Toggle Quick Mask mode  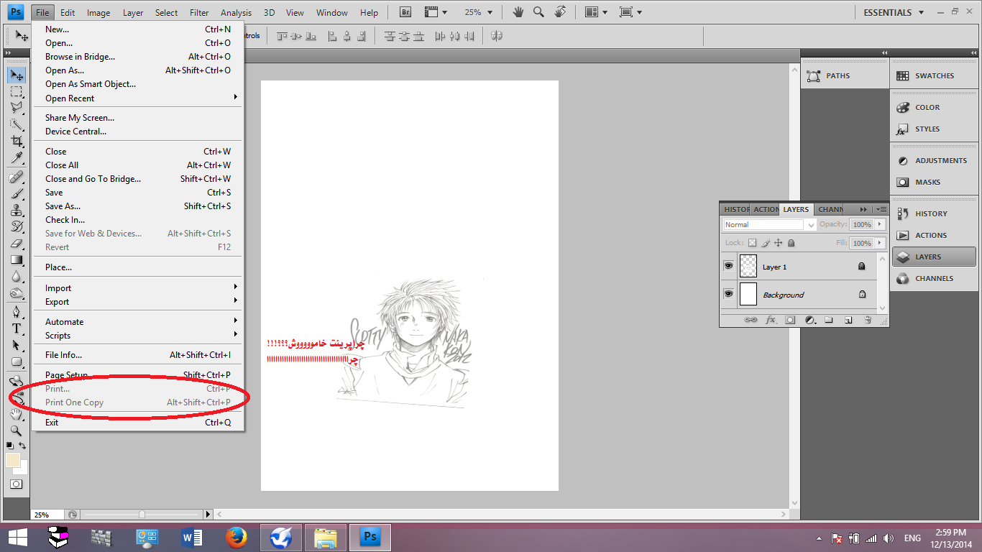click(x=16, y=484)
